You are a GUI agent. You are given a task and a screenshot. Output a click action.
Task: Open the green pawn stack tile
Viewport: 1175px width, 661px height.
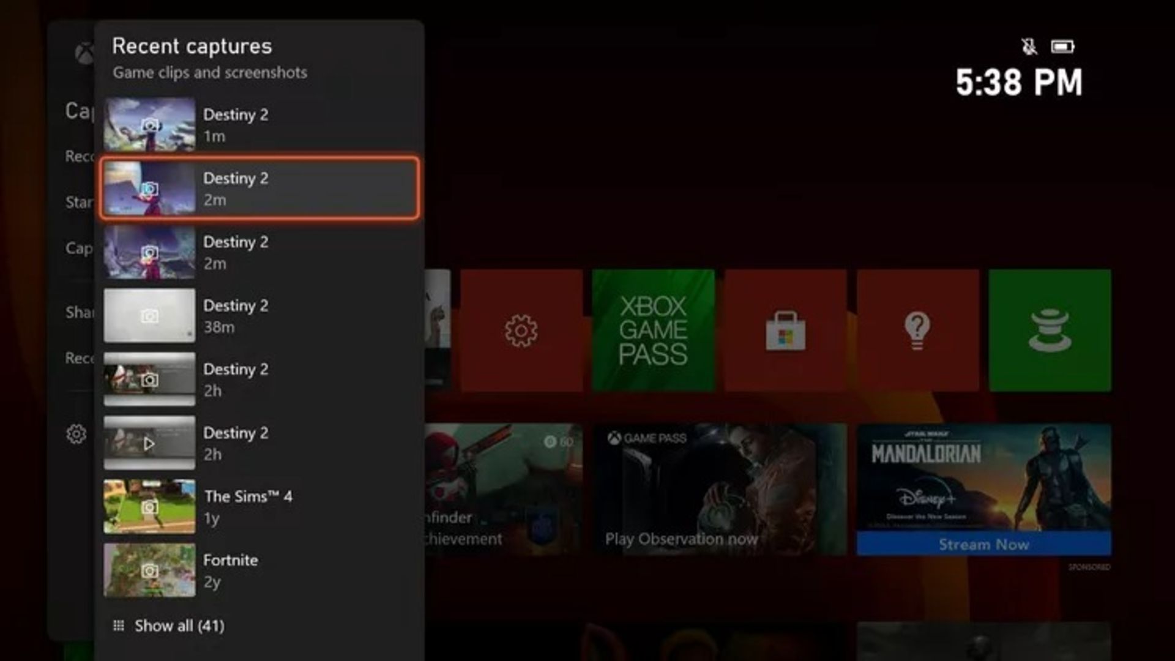[x=1050, y=330]
